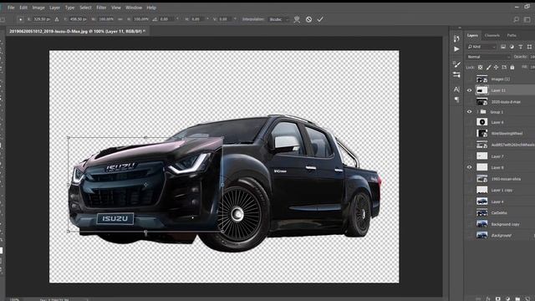
Task: Select the Layers panel tab
Action: (472, 35)
